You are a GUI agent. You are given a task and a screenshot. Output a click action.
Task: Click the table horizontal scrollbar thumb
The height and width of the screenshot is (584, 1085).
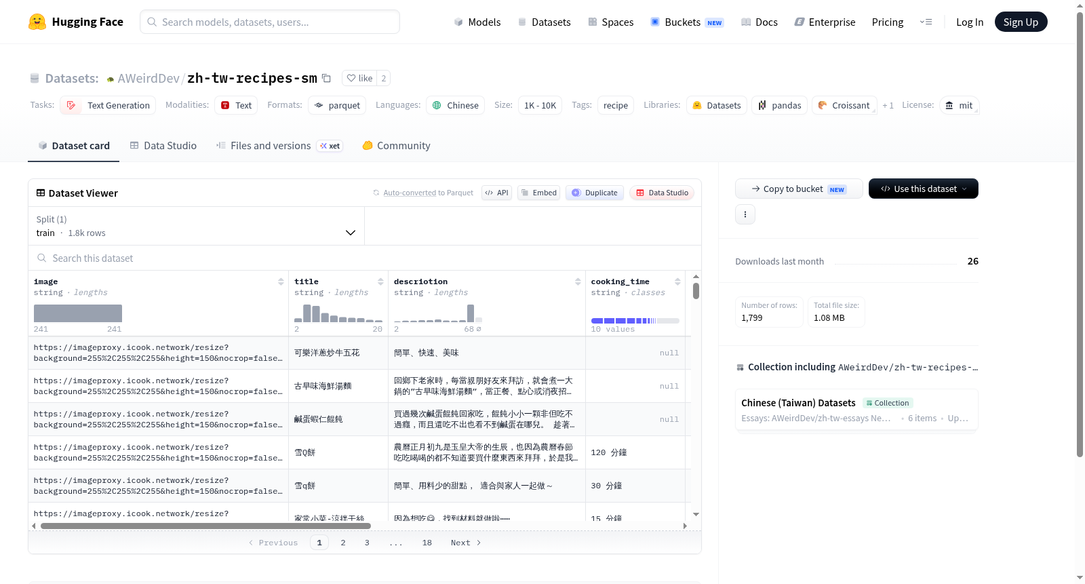pos(205,526)
